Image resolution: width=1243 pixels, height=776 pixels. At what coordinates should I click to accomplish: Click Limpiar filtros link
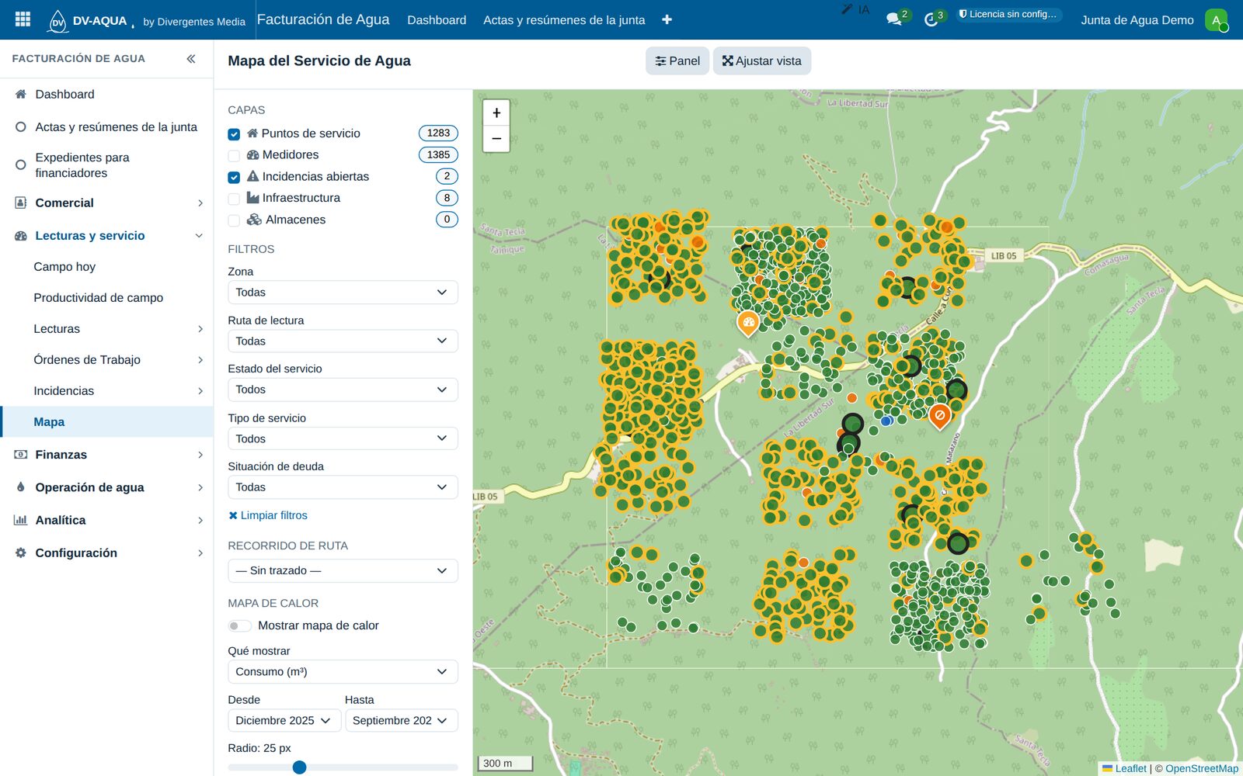[268, 515]
